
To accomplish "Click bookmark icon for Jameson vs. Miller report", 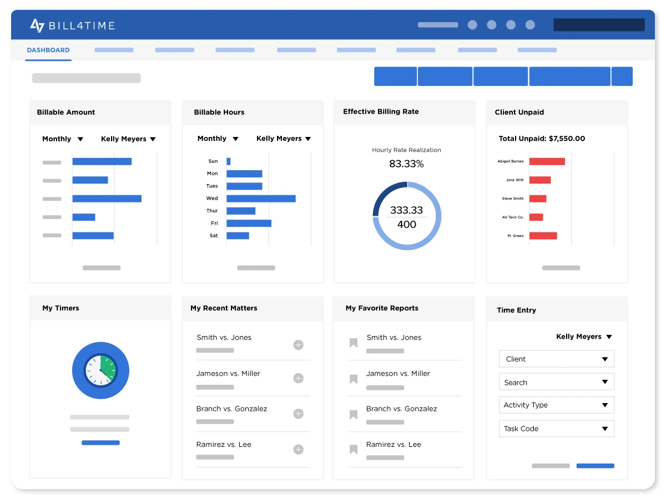I will (353, 379).
